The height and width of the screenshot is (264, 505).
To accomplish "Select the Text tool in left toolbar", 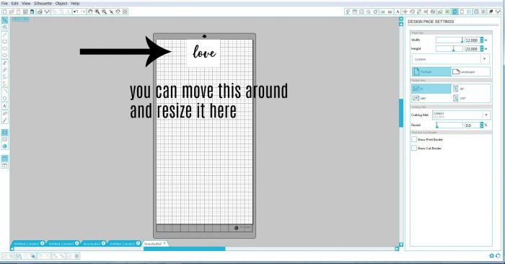I will (x=4, y=106).
